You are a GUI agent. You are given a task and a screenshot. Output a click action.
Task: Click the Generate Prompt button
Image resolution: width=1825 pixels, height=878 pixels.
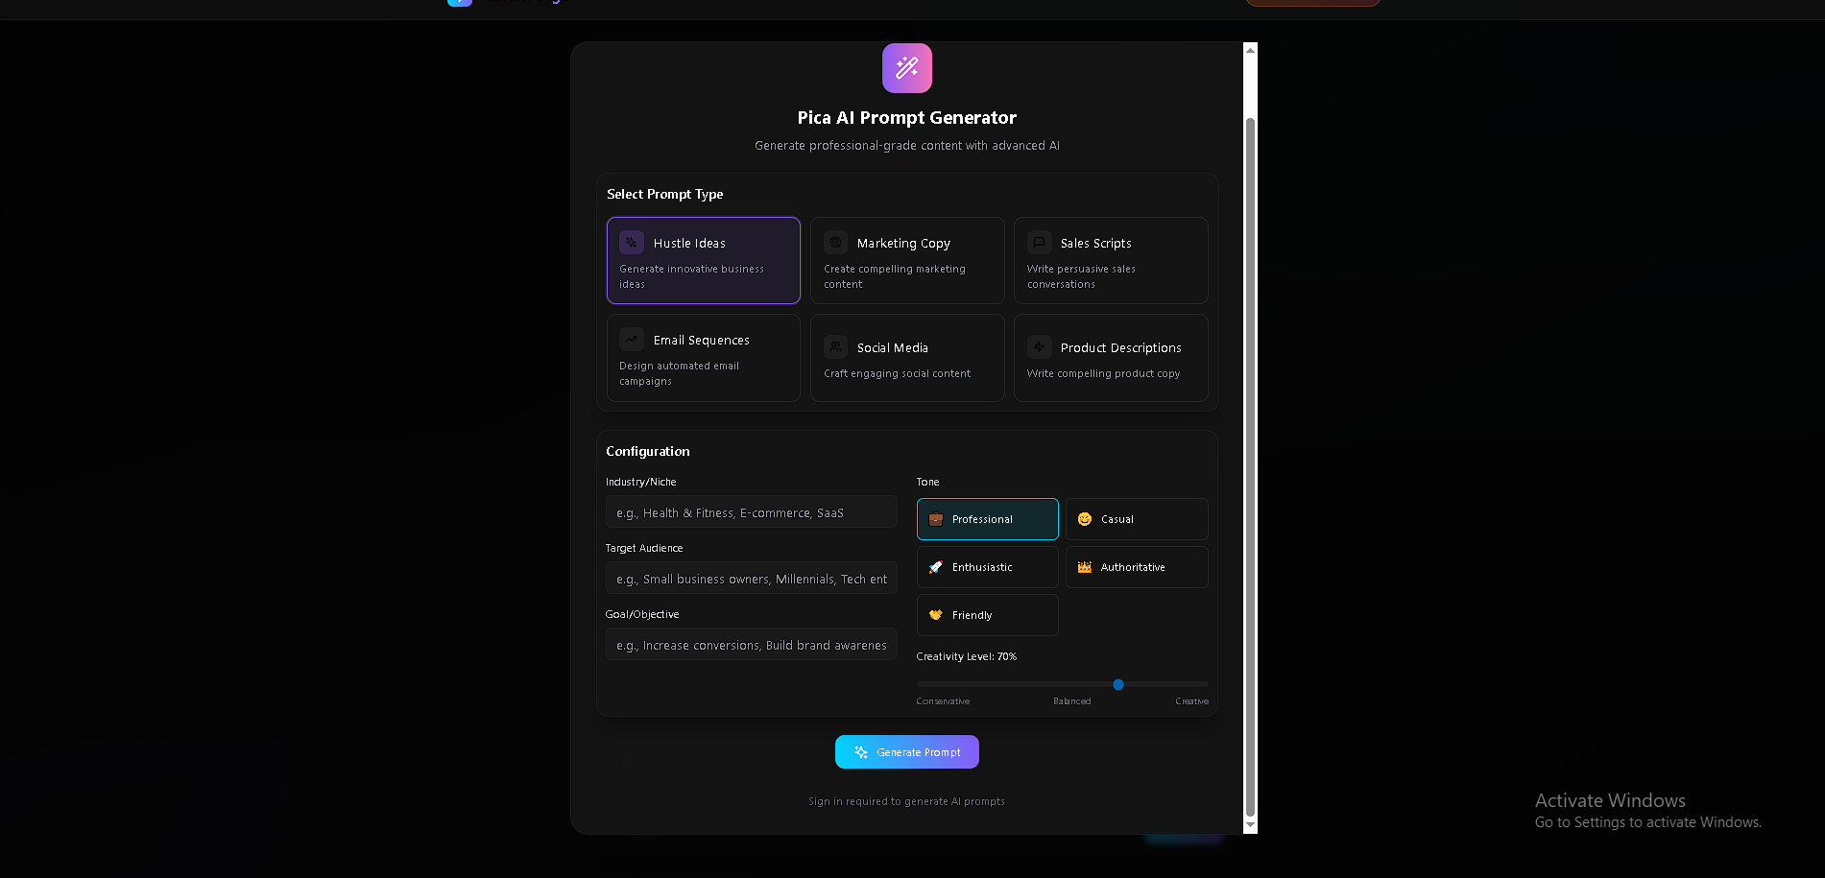click(907, 752)
